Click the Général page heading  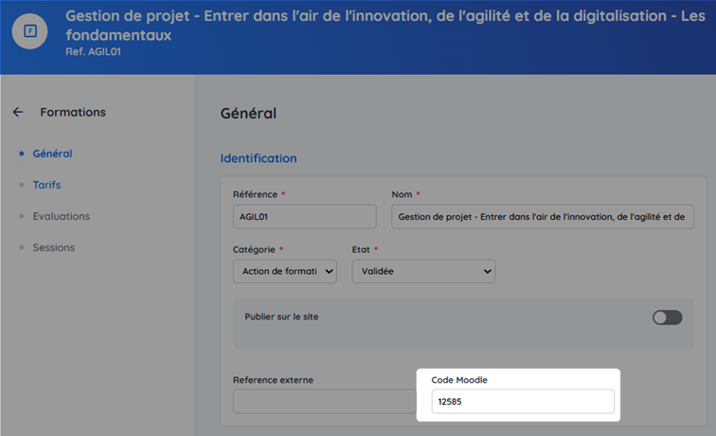248,113
